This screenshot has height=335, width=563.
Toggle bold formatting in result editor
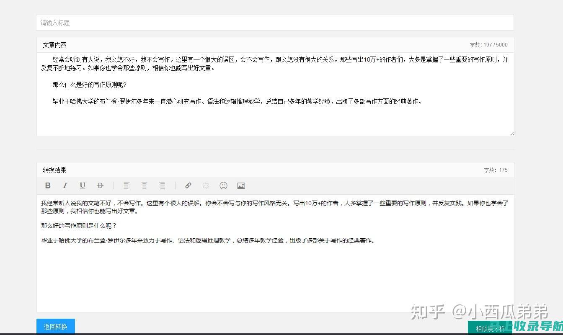pyautogui.click(x=48, y=186)
